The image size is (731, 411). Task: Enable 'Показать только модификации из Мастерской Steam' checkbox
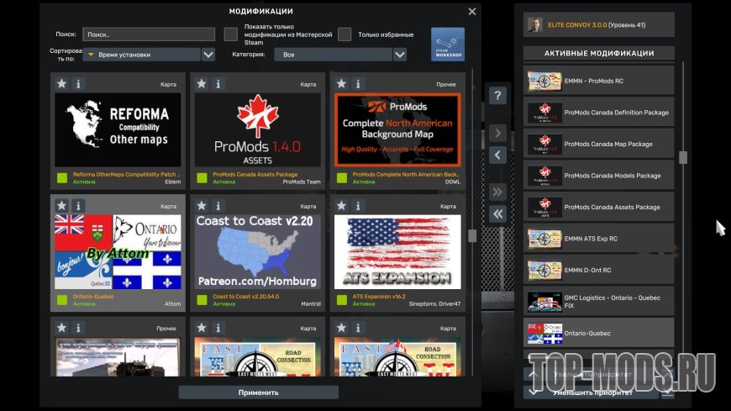point(231,34)
